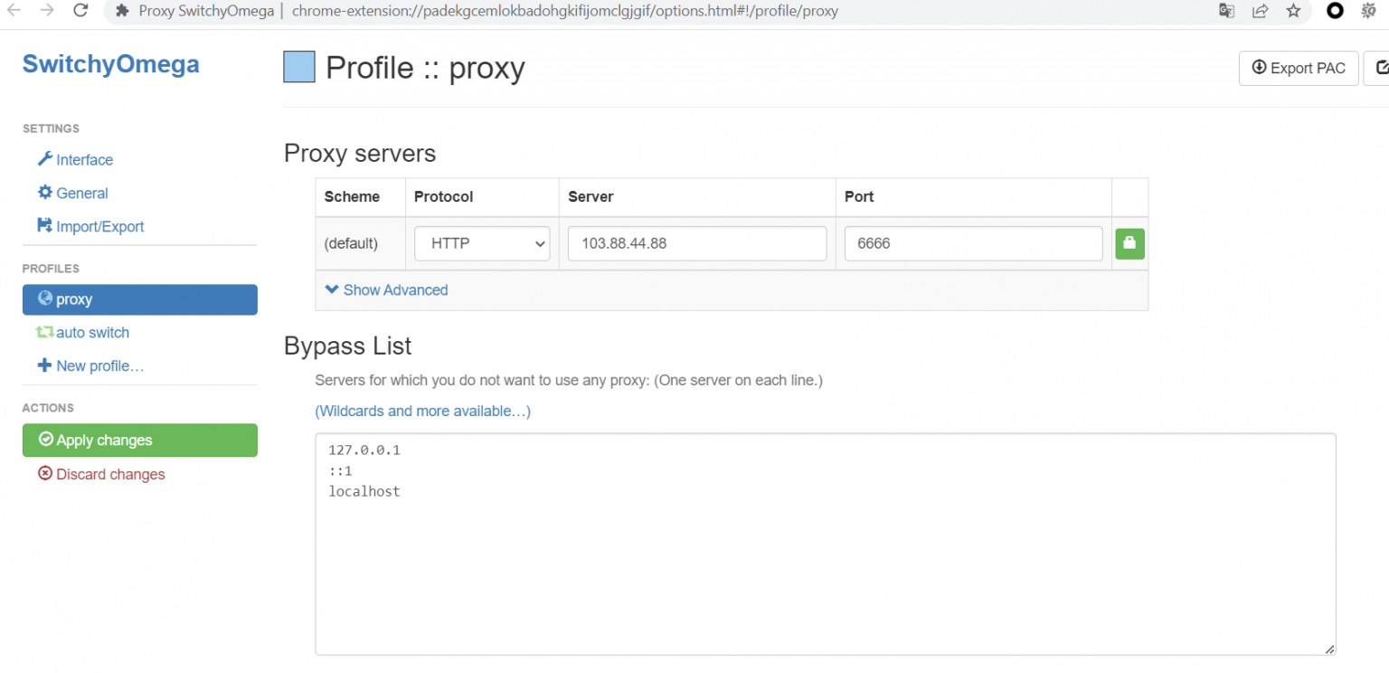Click Discard changes
The image size is (1389, 673).
[101, 474]
